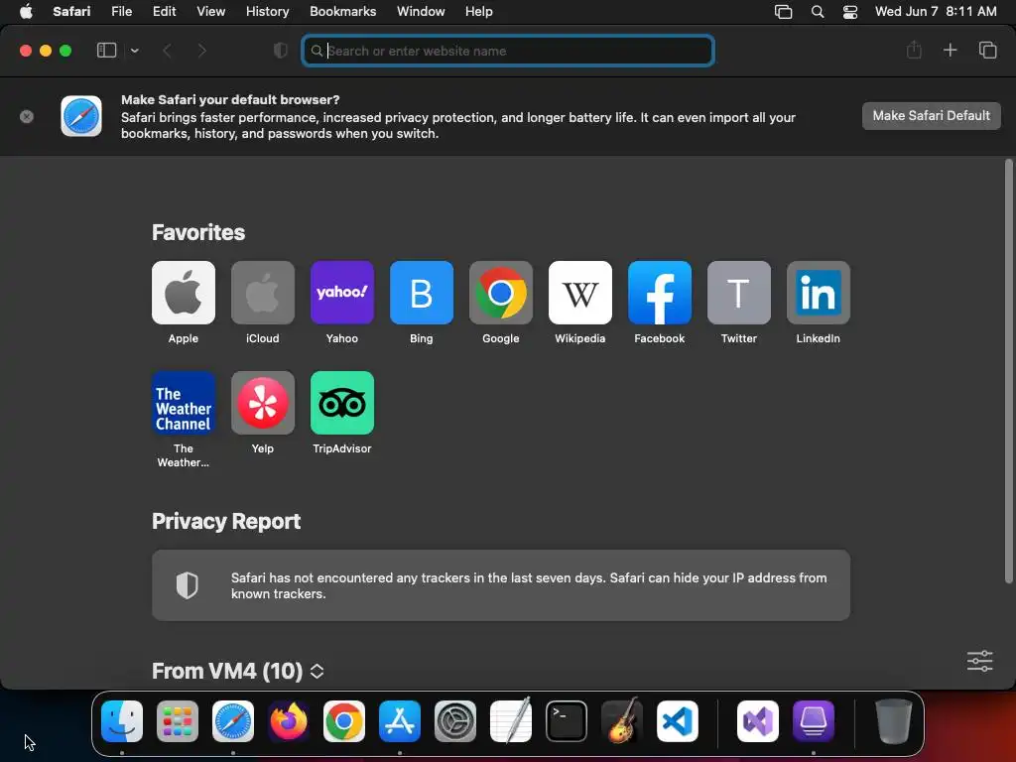Open the sidebar tab group dropdown arrow
Screen dimensions: 1016x762
134,51
